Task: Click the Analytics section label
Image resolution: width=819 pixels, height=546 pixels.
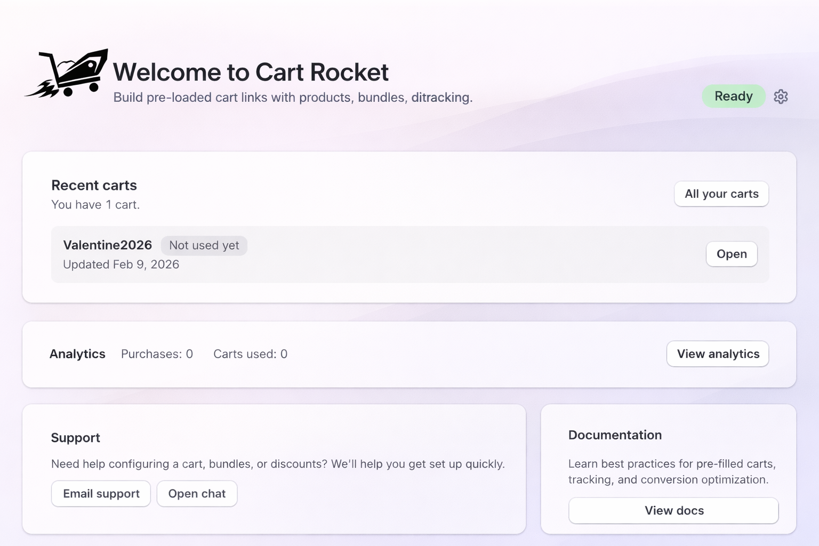Action: pos(77,354)
